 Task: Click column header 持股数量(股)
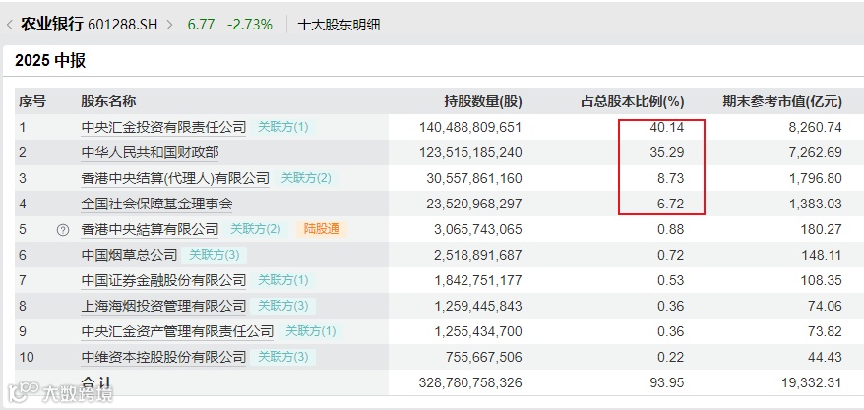(483, 102)
